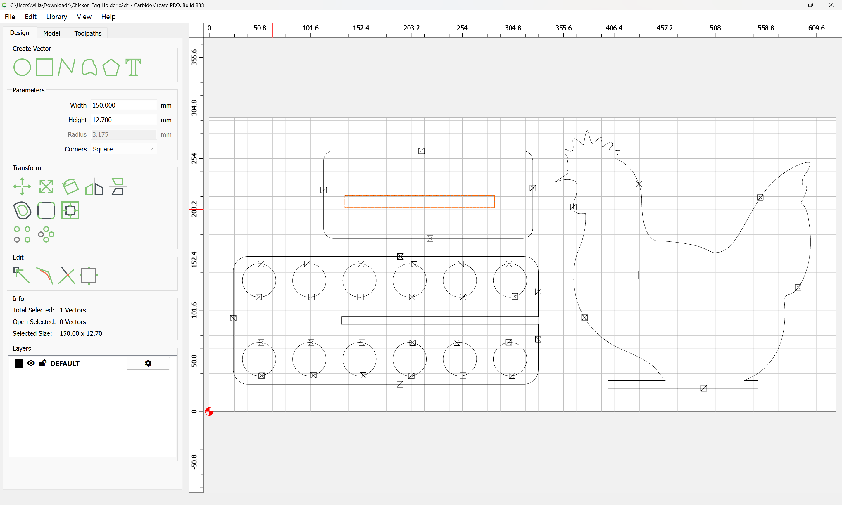This screenshot has height=505, width=842.
Task: Open the Offset Vector tool
Action: pos(22,210)
